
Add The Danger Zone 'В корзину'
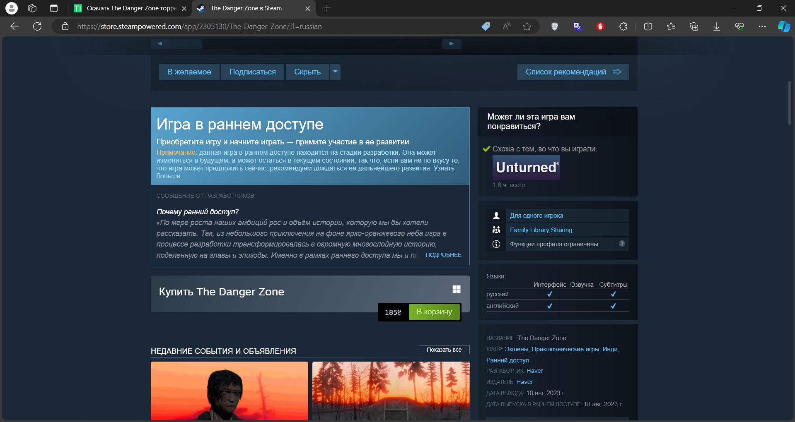click(434, 312)
